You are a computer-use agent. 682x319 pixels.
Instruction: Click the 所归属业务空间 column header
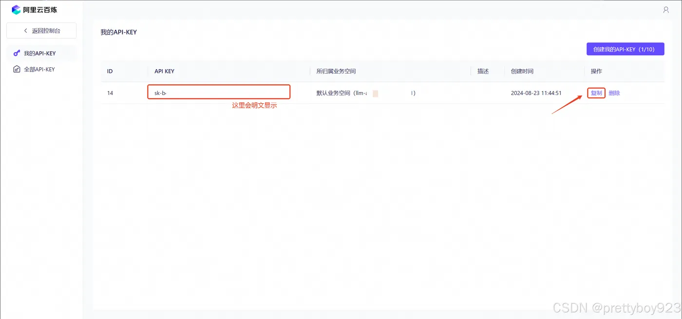[x=336, y=71]
